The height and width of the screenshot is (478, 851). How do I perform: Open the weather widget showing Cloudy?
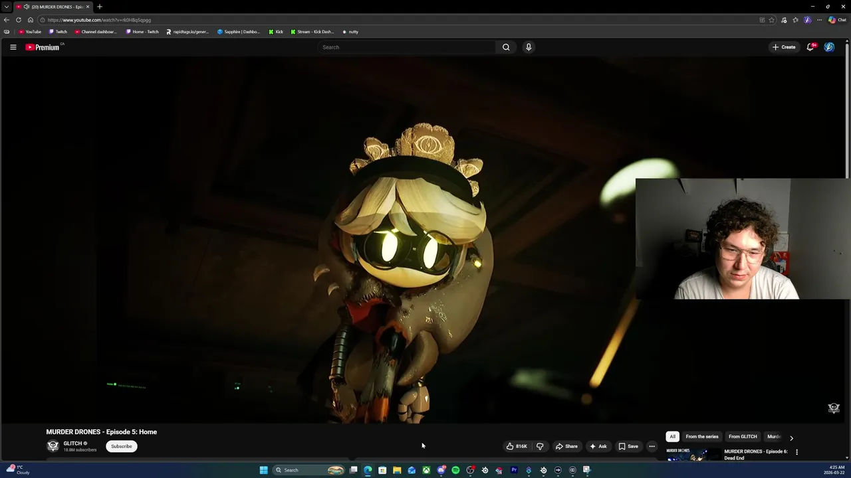[17, 470]
